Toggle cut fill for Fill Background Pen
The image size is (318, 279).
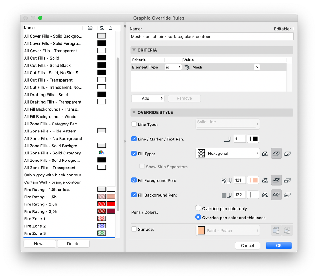287,195
